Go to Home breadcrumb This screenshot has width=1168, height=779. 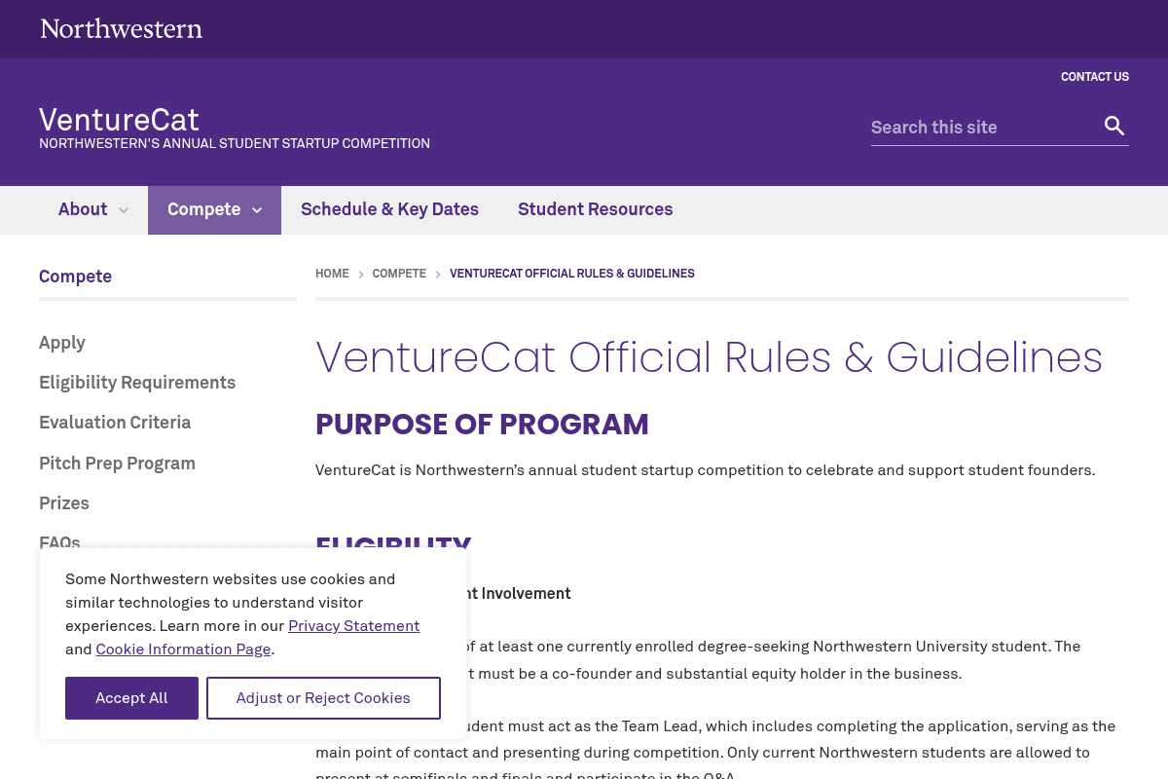click(x=332, y=274)
